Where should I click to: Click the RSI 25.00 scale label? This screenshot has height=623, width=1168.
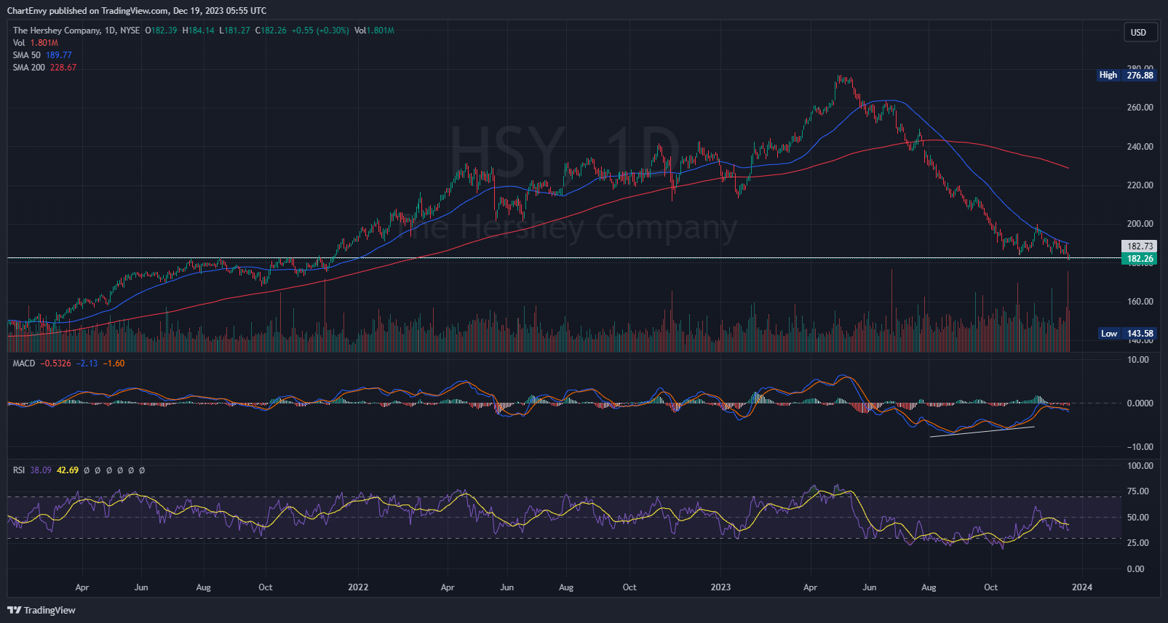1140,543
